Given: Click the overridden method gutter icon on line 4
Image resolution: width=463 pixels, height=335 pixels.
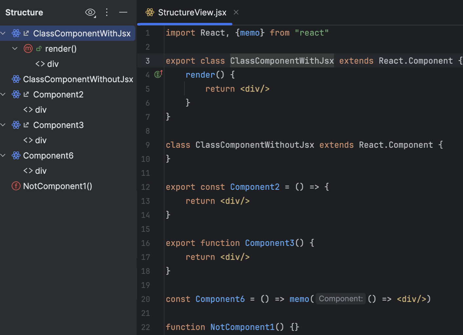Looking at the screenshot, I should (x=158, y=74).
